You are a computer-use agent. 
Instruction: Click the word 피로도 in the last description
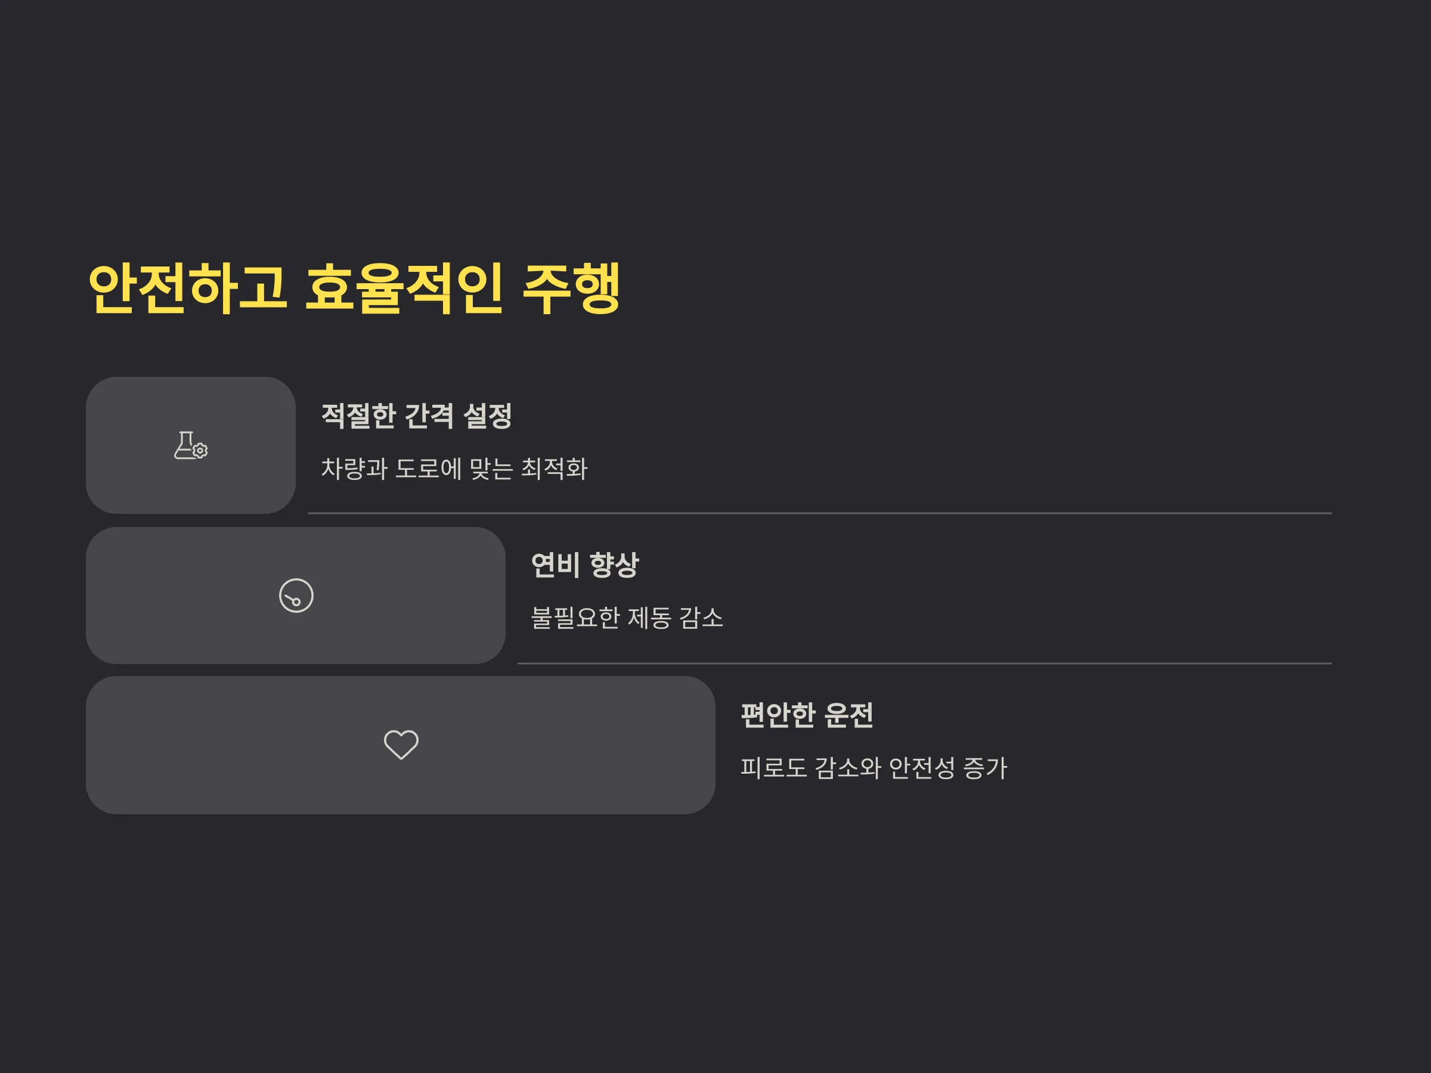(x=774, y=768)
